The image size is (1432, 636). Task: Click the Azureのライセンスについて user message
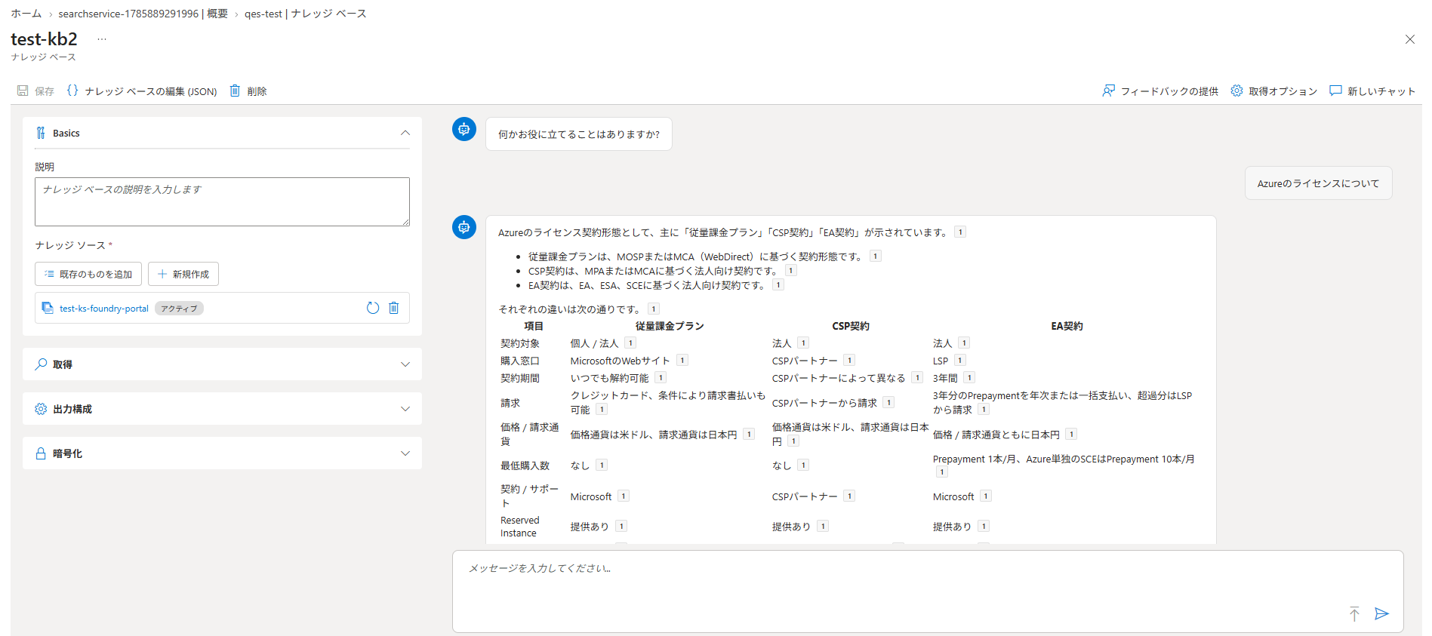point(1318,183)
